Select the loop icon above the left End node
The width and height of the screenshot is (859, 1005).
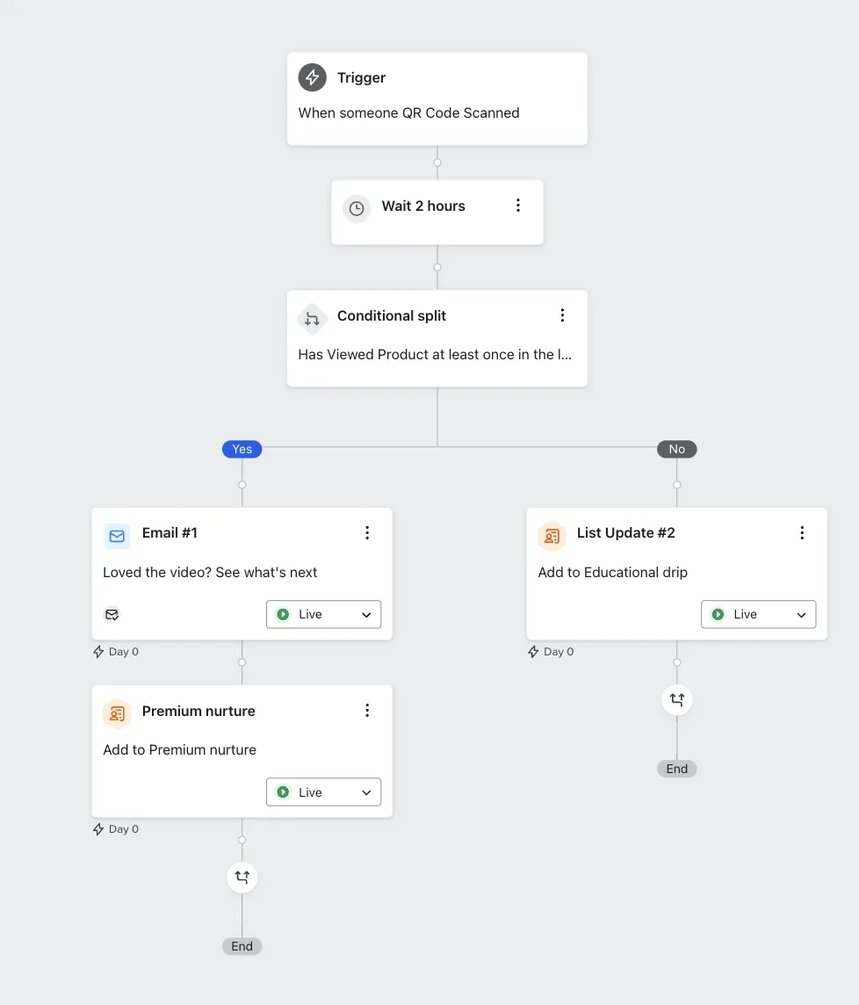coord(242,877)
